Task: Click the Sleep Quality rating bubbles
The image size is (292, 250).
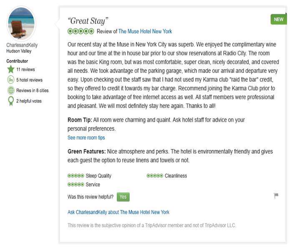Action: coord(76,175)
